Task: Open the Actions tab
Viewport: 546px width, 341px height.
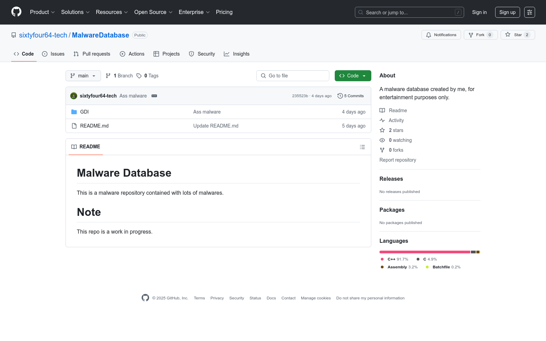Action: point(132,54)
